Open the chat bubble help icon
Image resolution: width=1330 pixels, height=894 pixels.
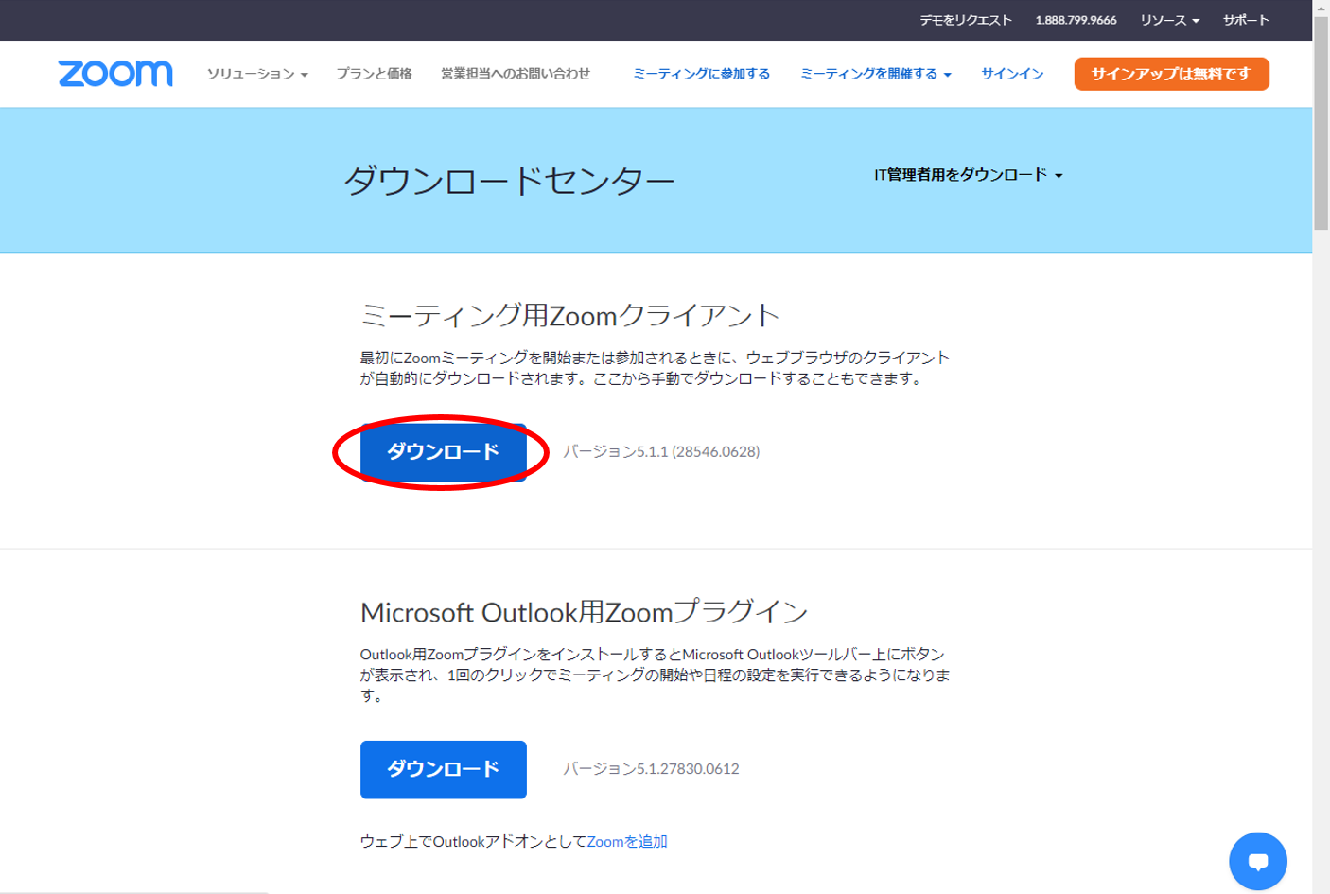pos(1257,861)
